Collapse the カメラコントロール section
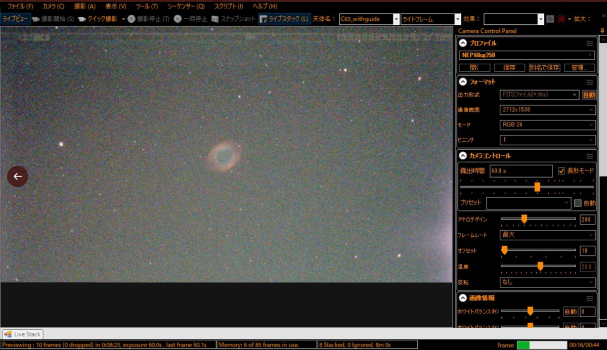Screen dimensions: 607x350 click(462, 156)
